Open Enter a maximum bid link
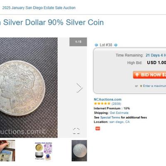Image resolution: width=166 pixels, height=166 pixels. [154, 86]
